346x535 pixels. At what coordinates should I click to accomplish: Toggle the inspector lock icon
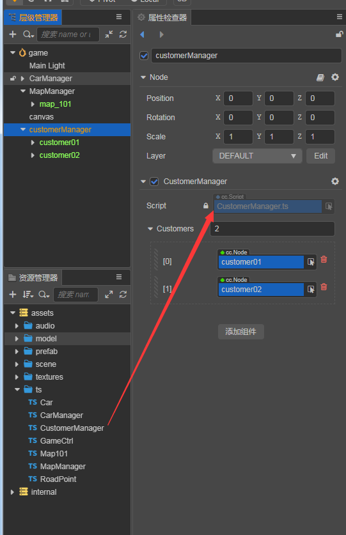click(339, 34)
